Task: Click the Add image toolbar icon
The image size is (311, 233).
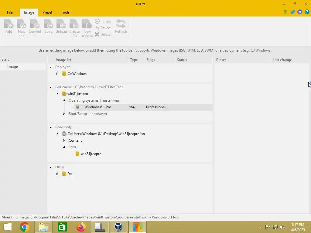Action: [9, 24]
